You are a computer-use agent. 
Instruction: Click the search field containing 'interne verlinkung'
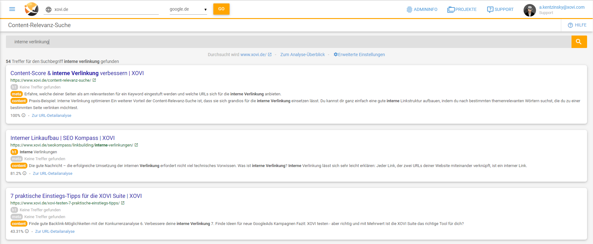click(288, 42)
